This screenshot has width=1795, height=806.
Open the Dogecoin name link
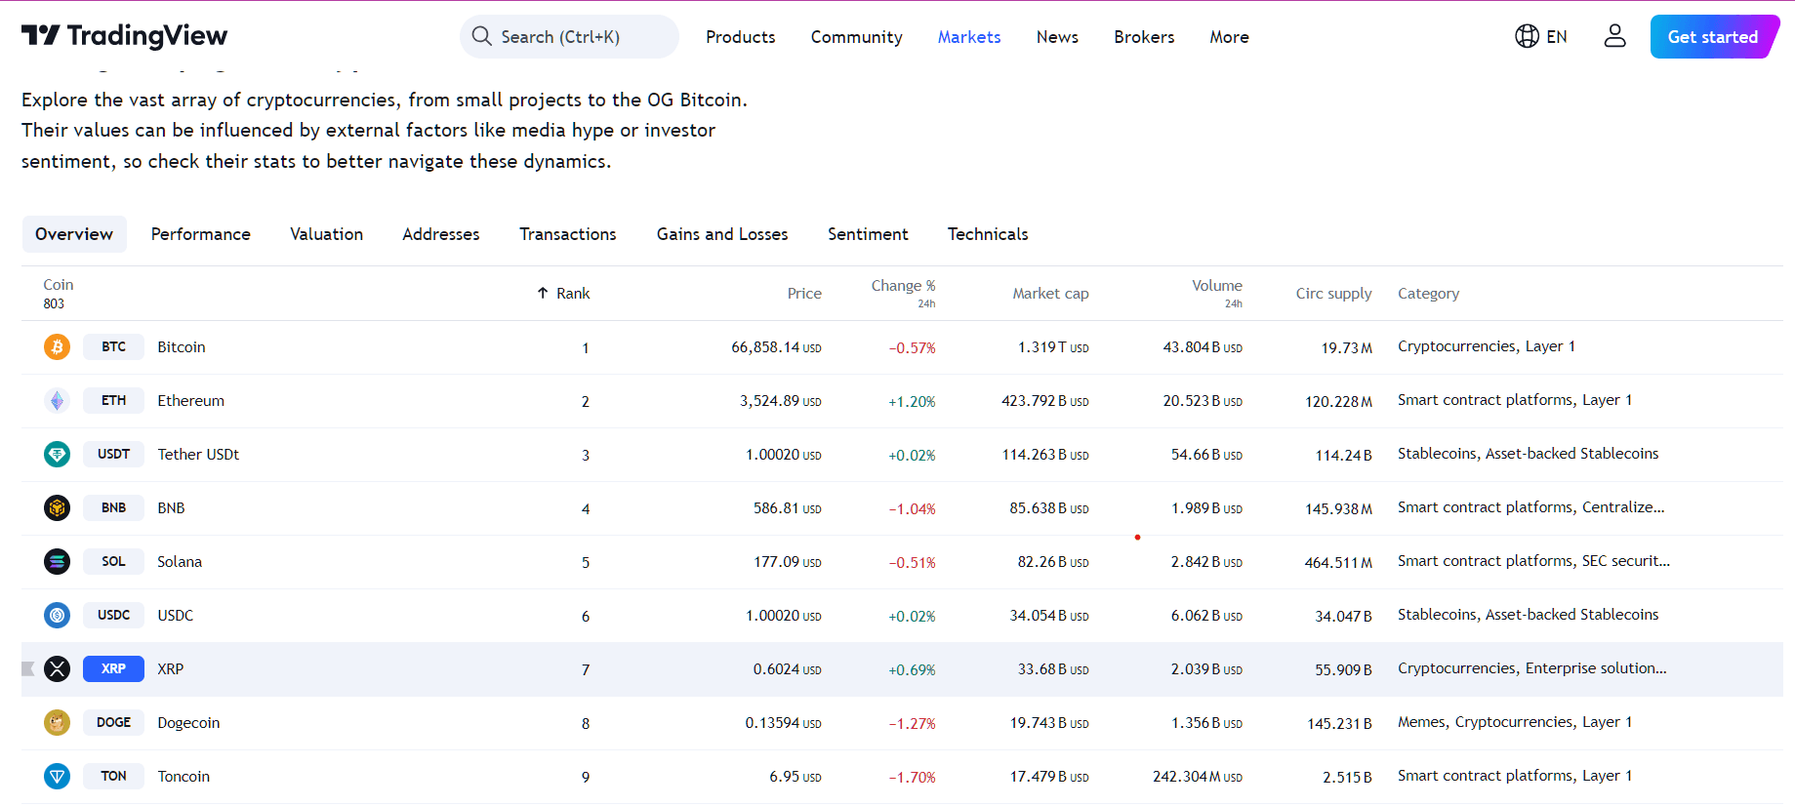188,723
